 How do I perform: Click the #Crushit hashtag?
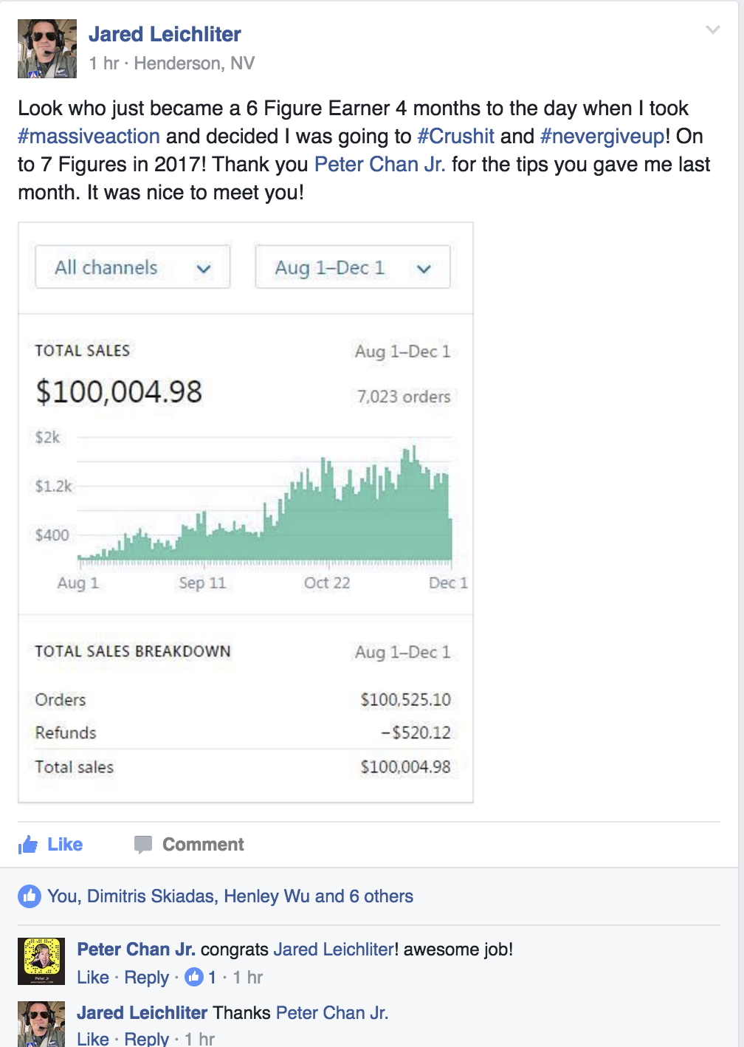(x=455, y=137)
